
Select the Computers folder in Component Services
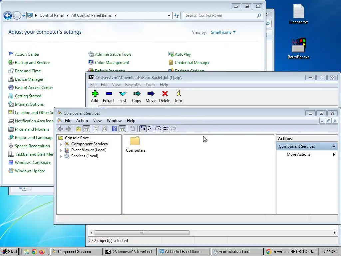click(x=136, y=145)
